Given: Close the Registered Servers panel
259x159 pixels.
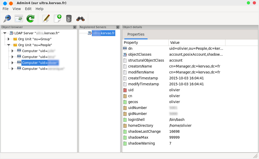Looking at the screenshot, I should pyautogui.click(x=118, y=27).
